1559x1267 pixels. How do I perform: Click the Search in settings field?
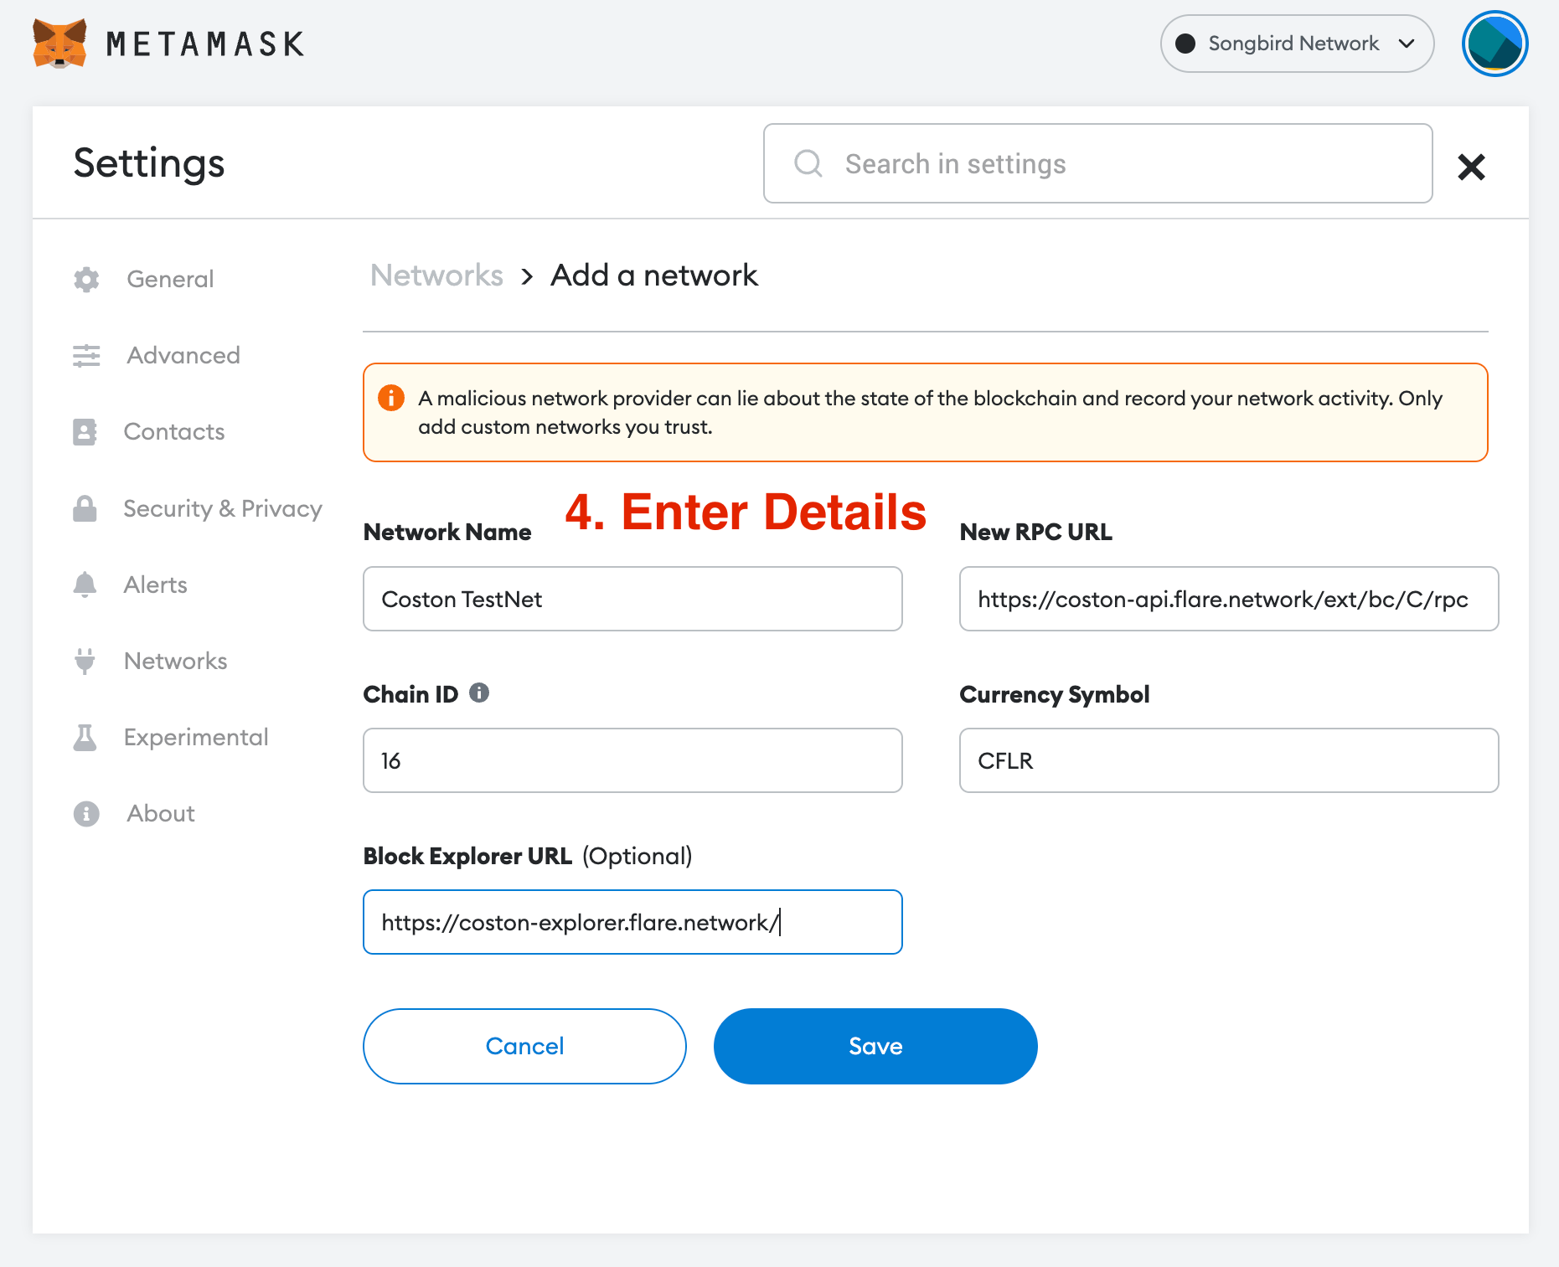pyautogui.click(x=1097, y=164)
